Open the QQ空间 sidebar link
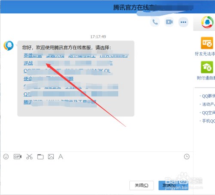The image size is (215, 195). click(208, 113)
